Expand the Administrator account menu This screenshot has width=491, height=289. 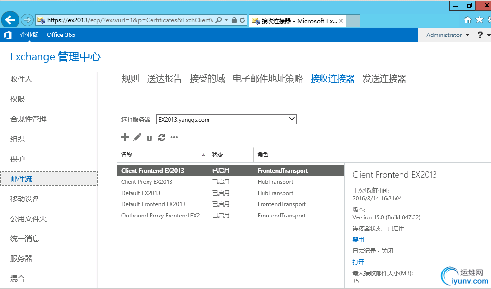(448, 35)
